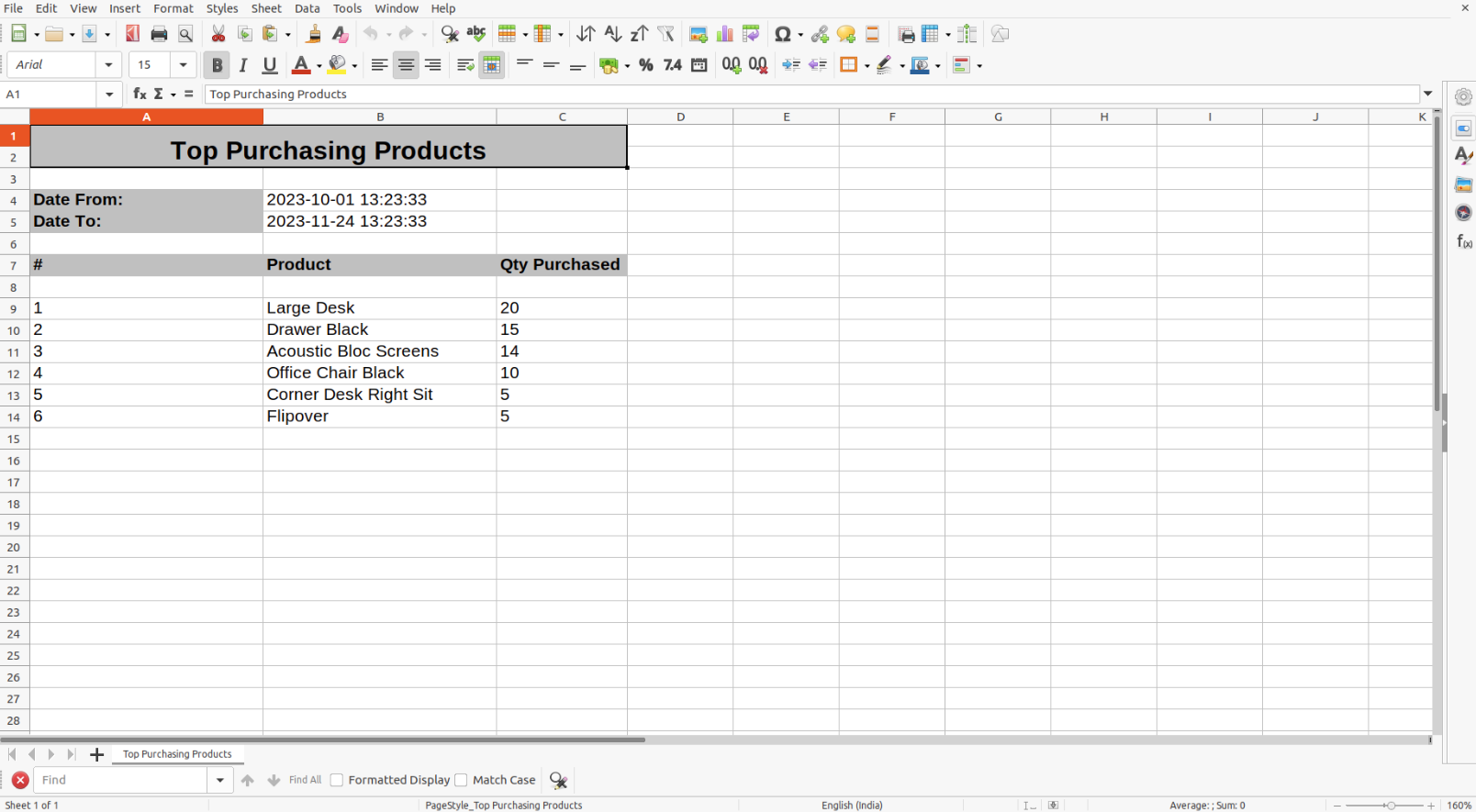The width and height of the screenshot is (1476, 812).
Task: Select column D header
Action: coord(680,117)
